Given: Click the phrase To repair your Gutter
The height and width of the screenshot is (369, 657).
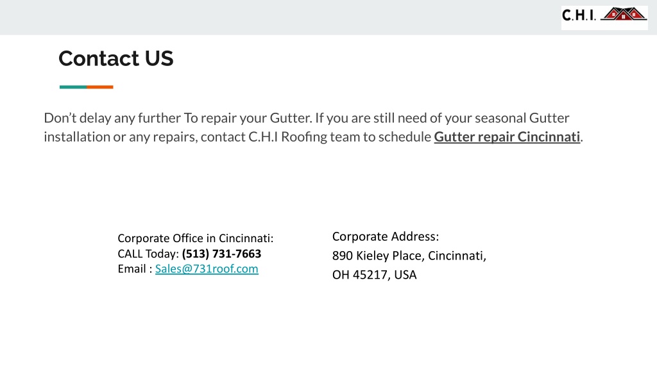Looking at the screenshot, I should [x=248, y=118].
